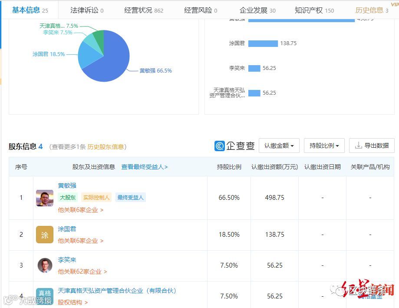399x308 pixels.
Task: Open the 历史股东信息 link
Action: pos(106,147)
